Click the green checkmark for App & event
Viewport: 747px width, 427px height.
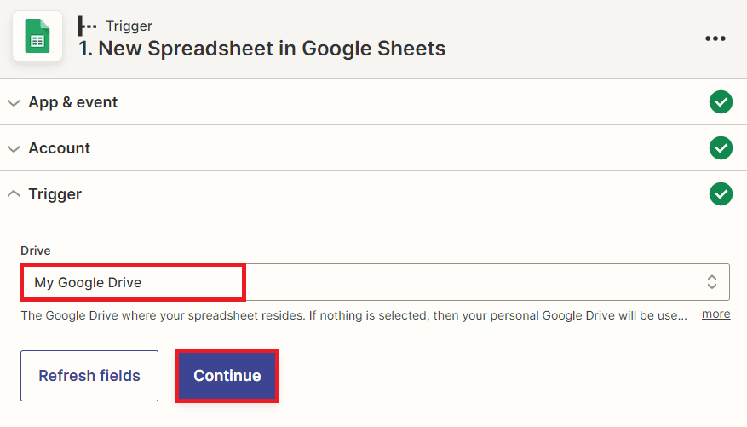point(721,102)
